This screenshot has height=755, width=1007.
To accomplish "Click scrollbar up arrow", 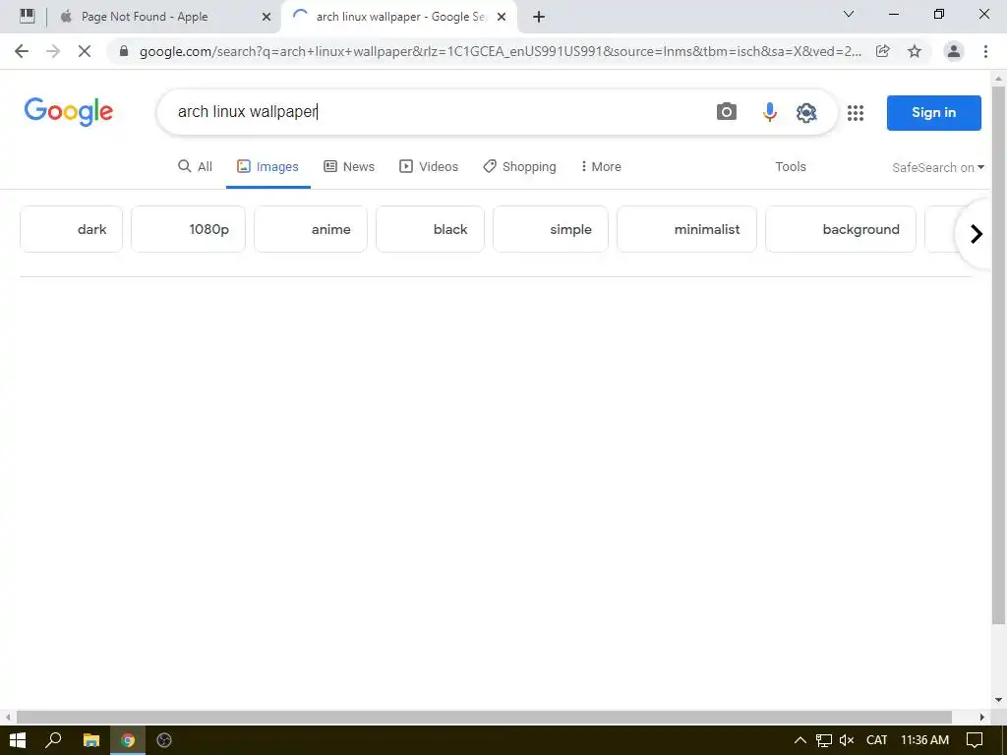I will click(x=999, y=79).
